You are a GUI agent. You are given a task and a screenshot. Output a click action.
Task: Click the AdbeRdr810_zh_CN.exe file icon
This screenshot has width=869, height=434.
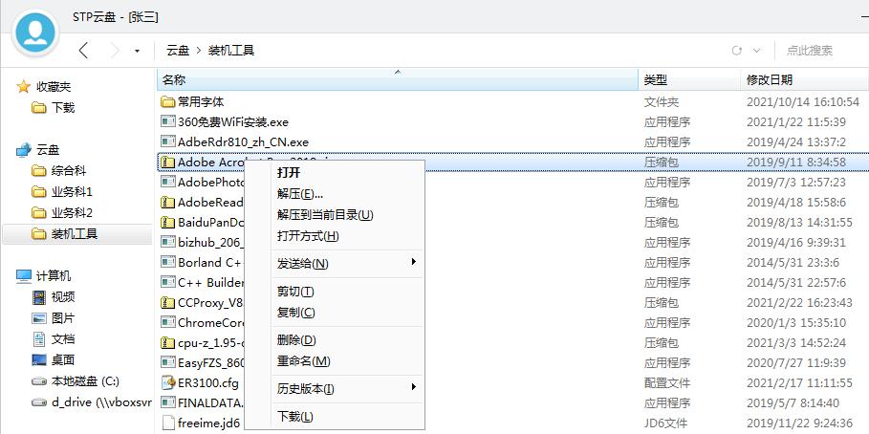click(168, 141)
